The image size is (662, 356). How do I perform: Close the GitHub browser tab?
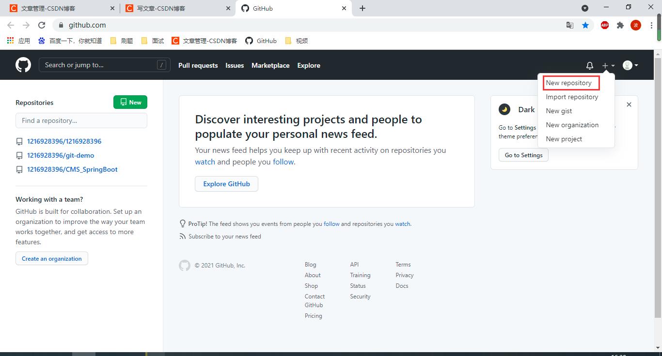point(344,8)
